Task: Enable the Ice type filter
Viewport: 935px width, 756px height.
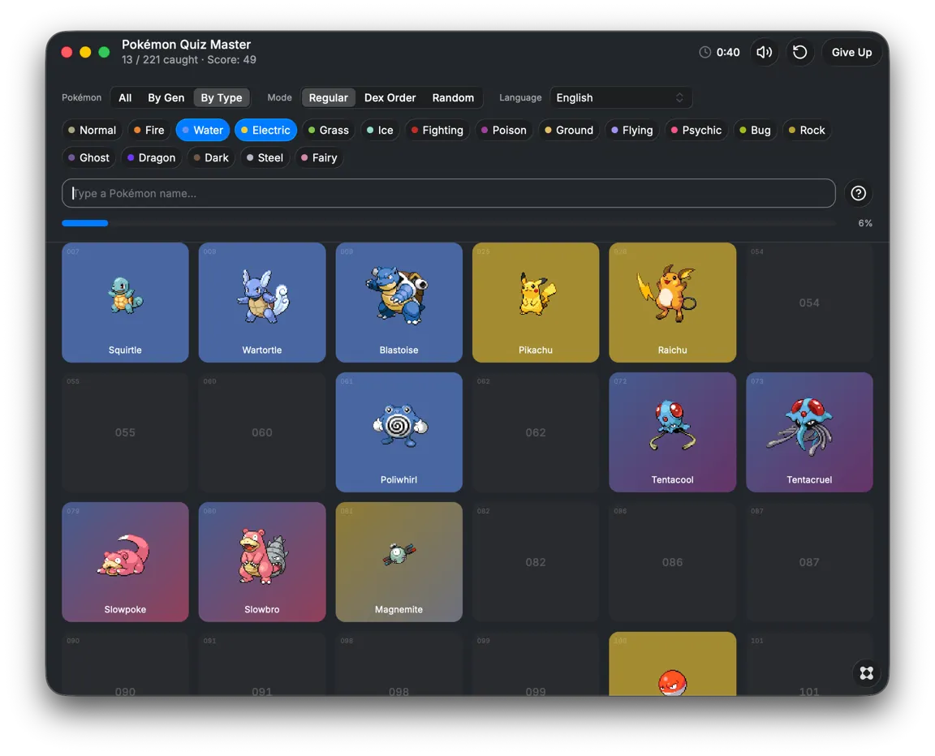Action: tap(380, 130)
